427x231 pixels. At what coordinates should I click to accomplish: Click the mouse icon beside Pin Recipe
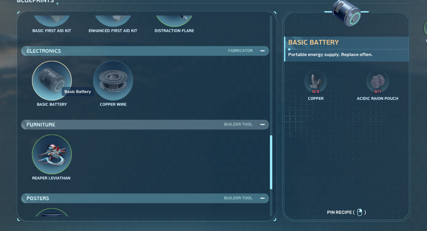click(359, 213)
